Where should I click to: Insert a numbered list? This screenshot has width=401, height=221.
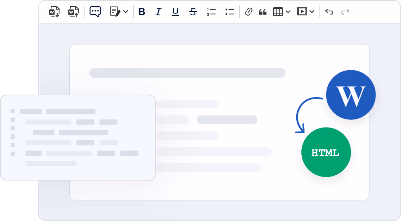[x=211, y=12]
